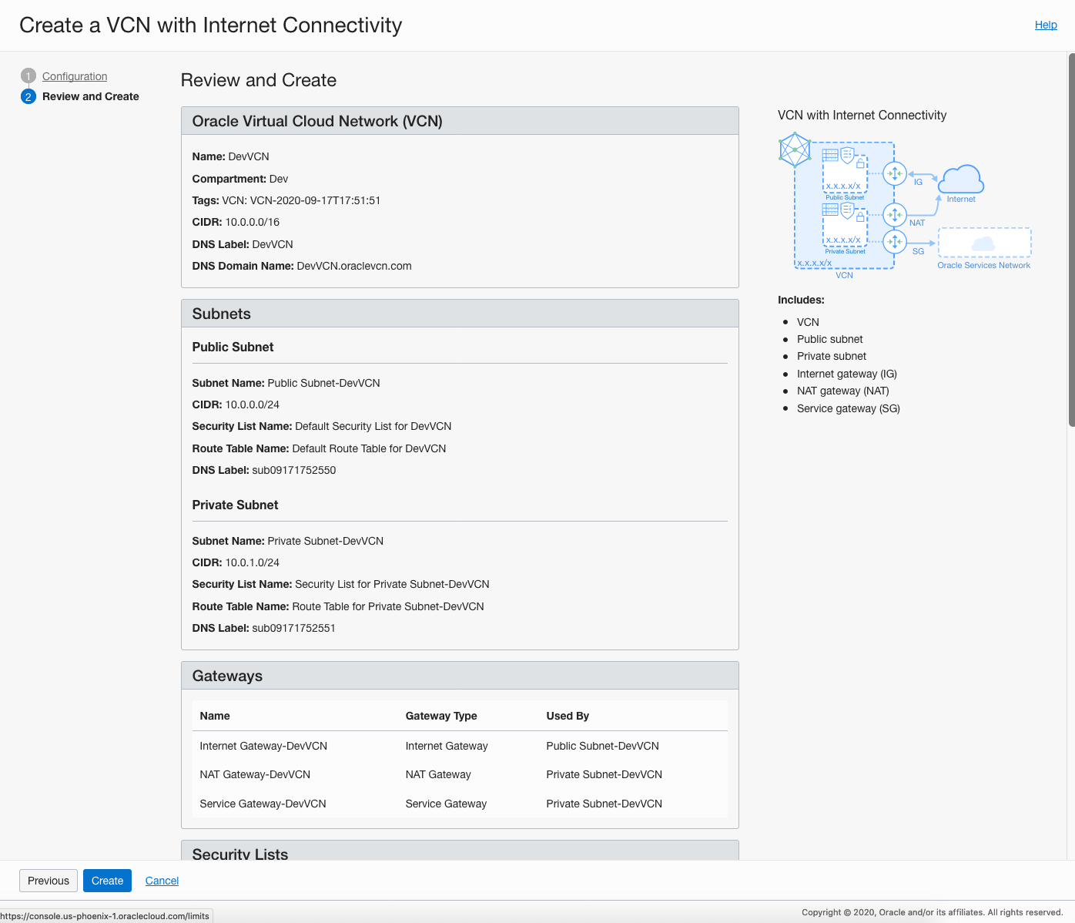Viewport: 1075px width, 923px height.
Task: Click the closed padlock on Private Subnet
Action: point(860,216)
